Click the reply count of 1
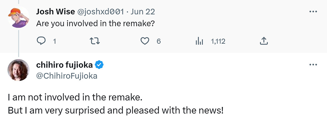 tap(54, 41)
